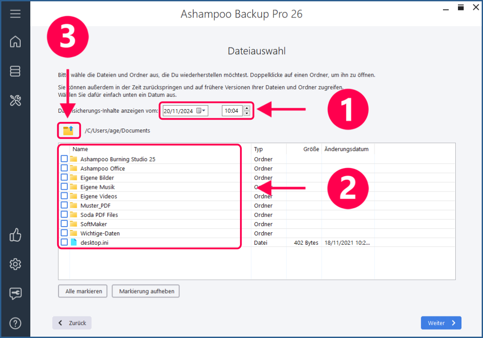Open the hamburger menu in sidebar
483x338 pixels.
(15, 14)
